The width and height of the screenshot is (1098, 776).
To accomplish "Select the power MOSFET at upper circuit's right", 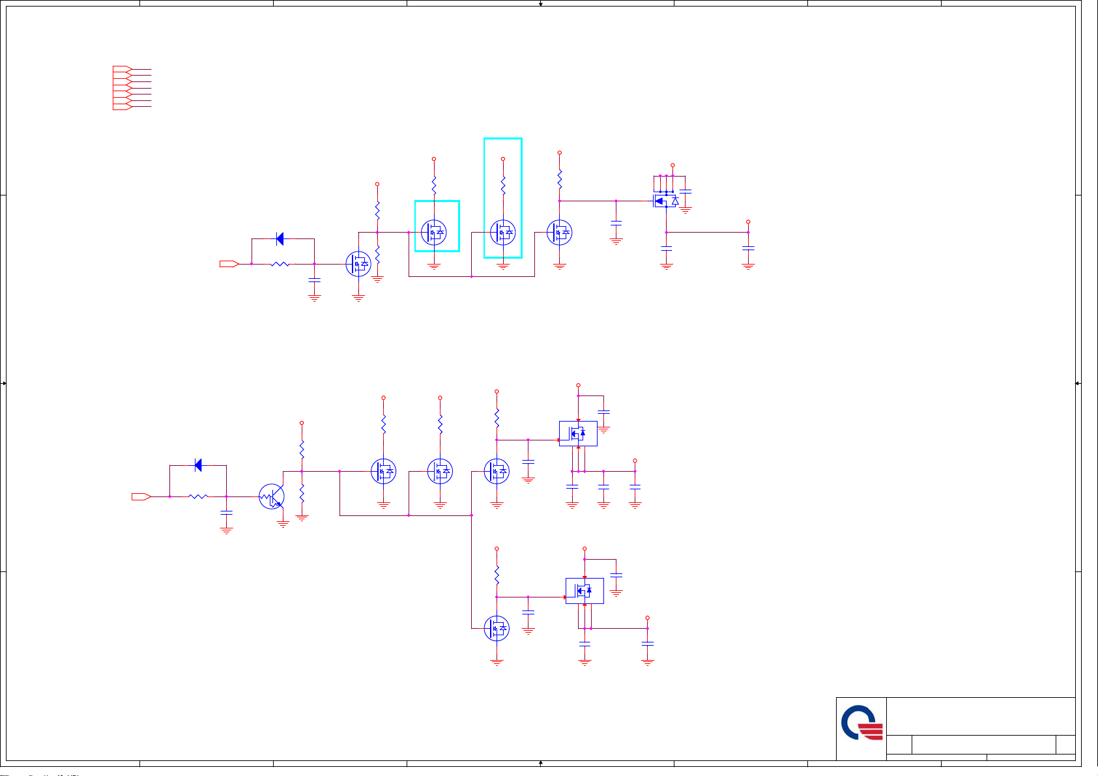I will pos(667,201).
